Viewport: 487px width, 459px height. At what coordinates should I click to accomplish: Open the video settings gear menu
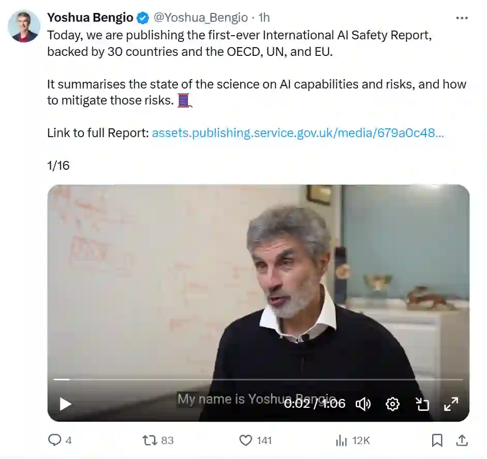pos(393,404)
